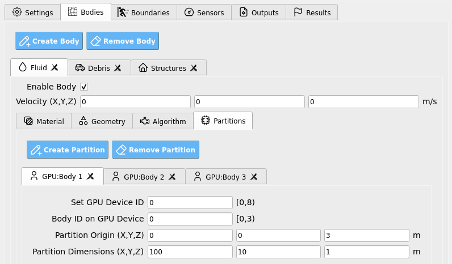Close GPU:Body 1 tab with X
Image resolution: width=452 pixels, height=264 pixels.
tap(90, 176)
